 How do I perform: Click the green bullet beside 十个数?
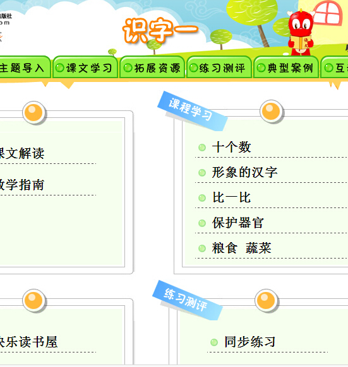(x=202, y=148)
